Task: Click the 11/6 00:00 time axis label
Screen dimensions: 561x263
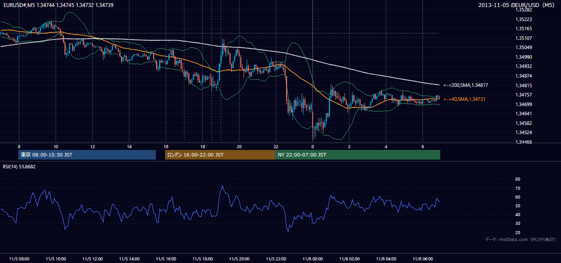Action: coord(313,259)
